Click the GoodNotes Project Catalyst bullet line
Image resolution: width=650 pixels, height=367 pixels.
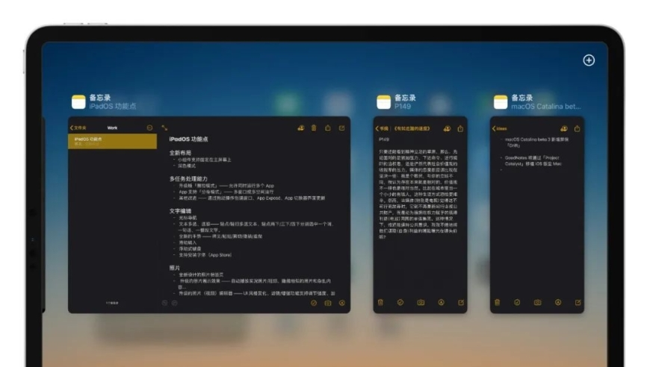(x=533, y=160)
